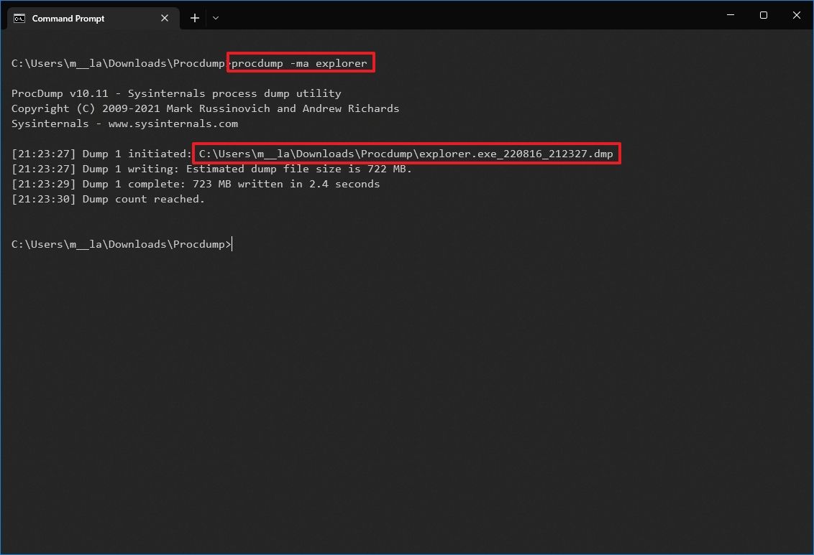The image size is (814, 555).
Task: Click the blinking cursor at the prompt
Action: tap(231, 243)
